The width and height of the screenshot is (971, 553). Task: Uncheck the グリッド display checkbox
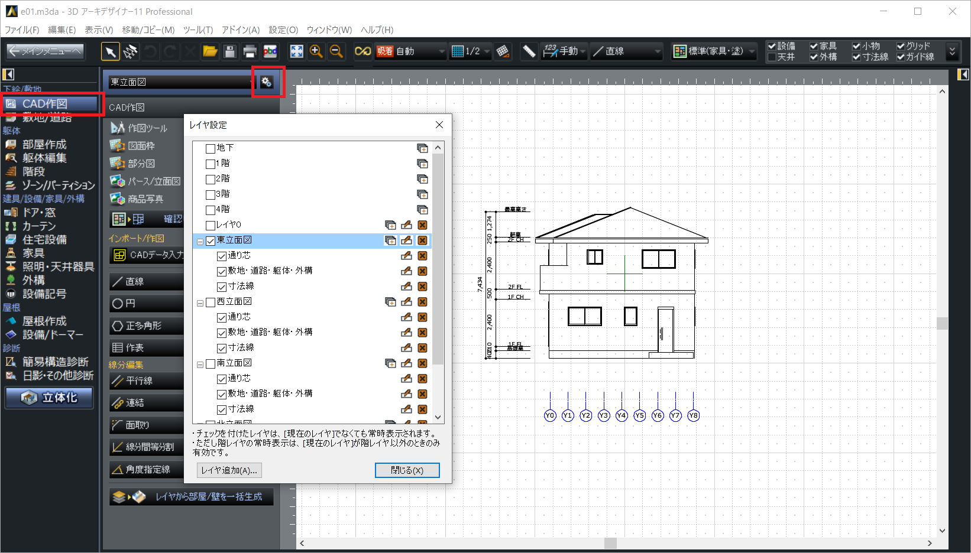(901, 46)
